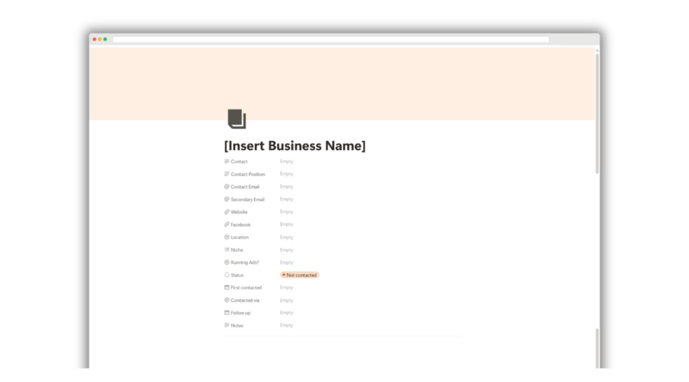
Task: Click the Secondary Email property label
Action: (247, 199)
